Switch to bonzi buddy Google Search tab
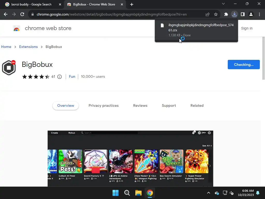The width and height of the screenshot is (265, 199). pyautogui.click(x=31, y=4)
